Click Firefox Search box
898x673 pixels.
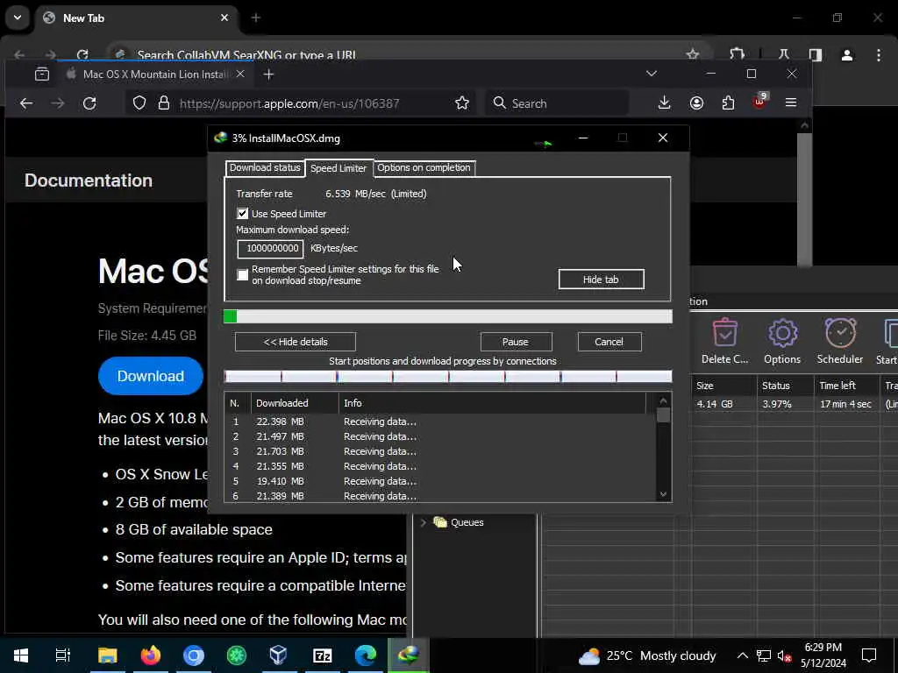[557, 103]
